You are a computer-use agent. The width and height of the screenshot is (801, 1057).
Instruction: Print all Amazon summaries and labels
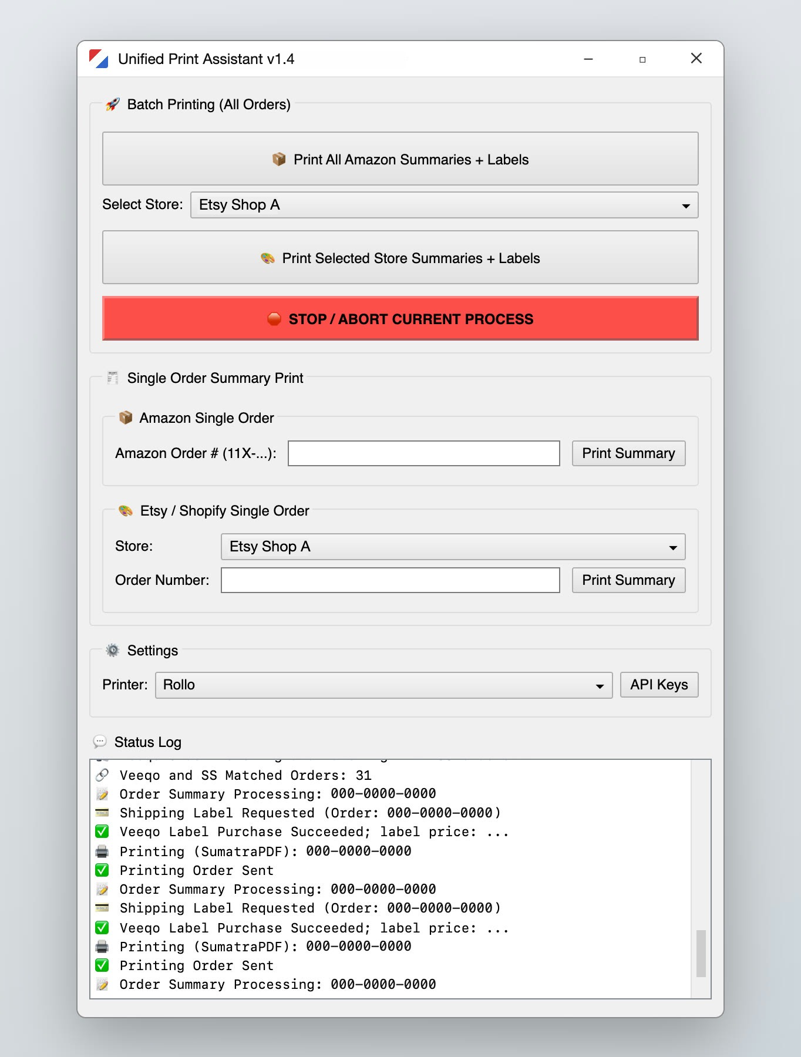pos(400,159)
